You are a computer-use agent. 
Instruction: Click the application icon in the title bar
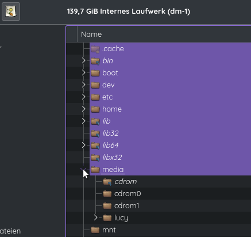(x=11, y=12)
